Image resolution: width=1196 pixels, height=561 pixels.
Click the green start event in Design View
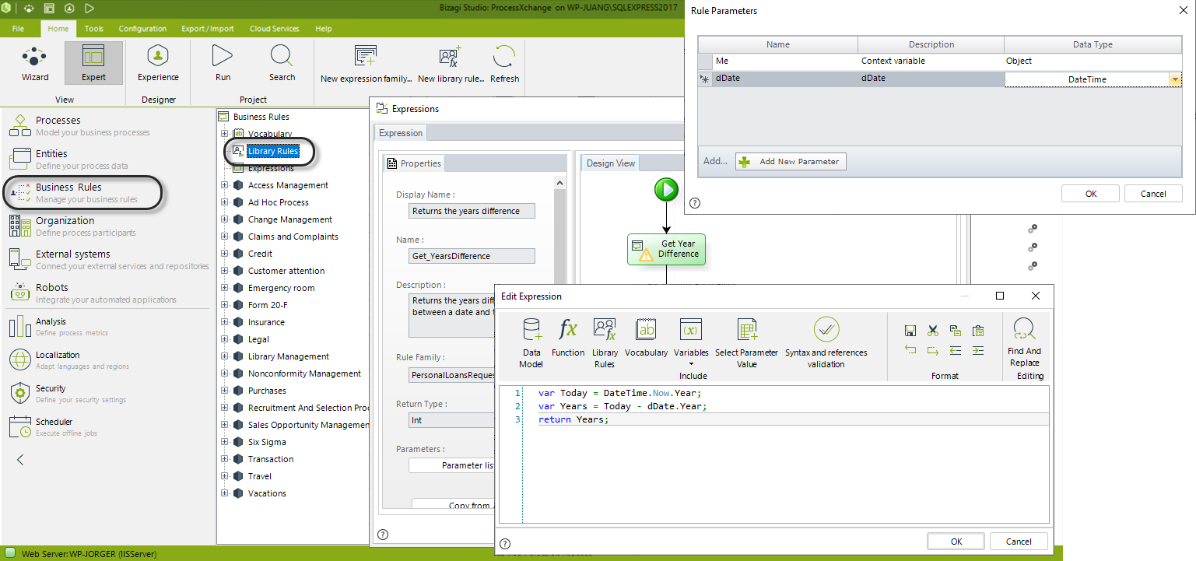pos(666,189)
